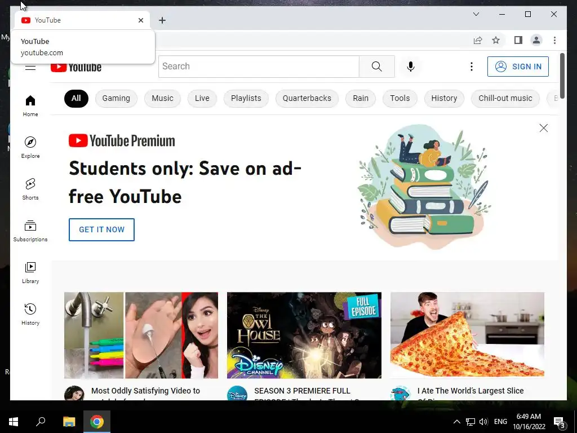
Task: Open the network icon in tray
Action: pos(471,422)
